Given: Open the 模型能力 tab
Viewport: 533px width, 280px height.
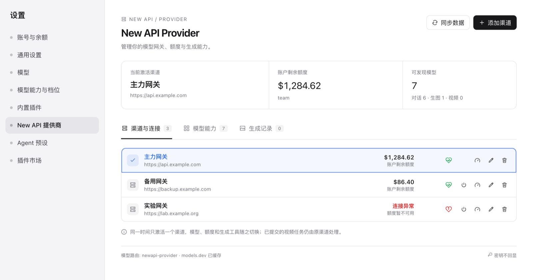Looking at the screenshot, I should pyautogui.click(x=206, y=129).
